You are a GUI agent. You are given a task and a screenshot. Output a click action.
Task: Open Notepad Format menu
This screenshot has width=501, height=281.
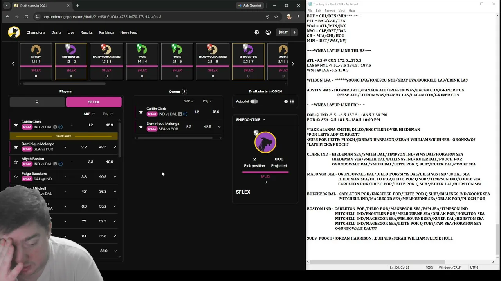[330, 11]
